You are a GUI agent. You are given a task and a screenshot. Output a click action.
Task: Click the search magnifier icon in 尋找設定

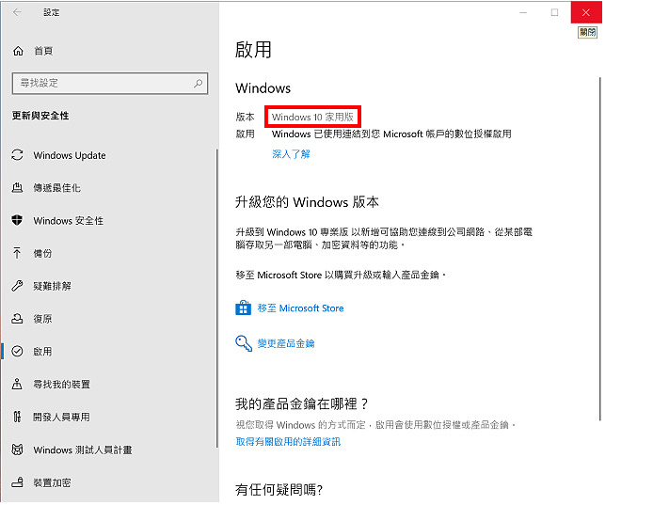point(199,84)
